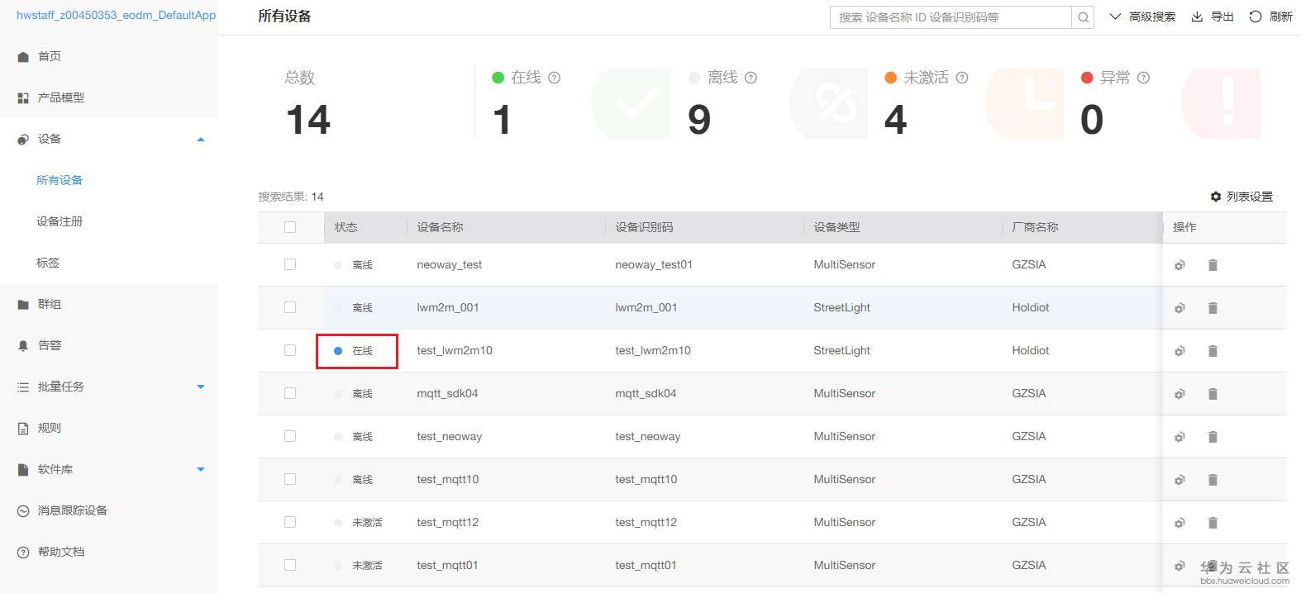Click the 设备名称 column header
The image size is (1301, 593).
440,227
